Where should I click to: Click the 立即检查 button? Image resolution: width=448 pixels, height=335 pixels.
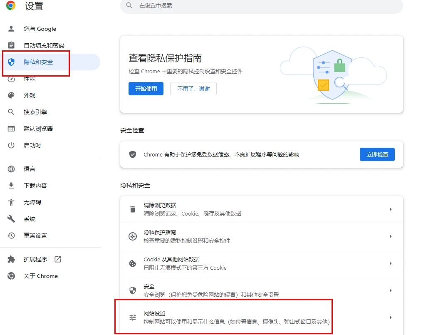[377, 154]
